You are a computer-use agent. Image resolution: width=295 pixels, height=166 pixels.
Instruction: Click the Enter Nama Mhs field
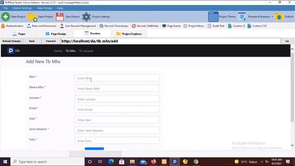click(117, 88)
